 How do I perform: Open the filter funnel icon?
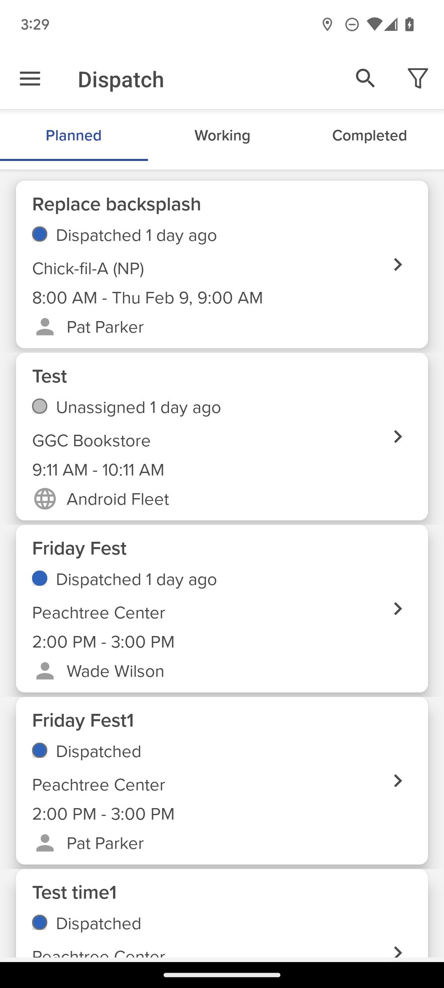pyautogui.click(x=418, y=78)
